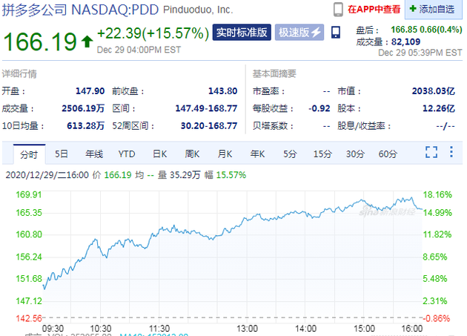Select the 日K chart tab

point(160,154)
